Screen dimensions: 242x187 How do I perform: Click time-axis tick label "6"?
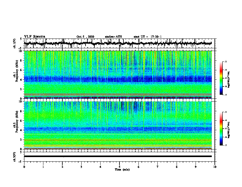(139, 167)
